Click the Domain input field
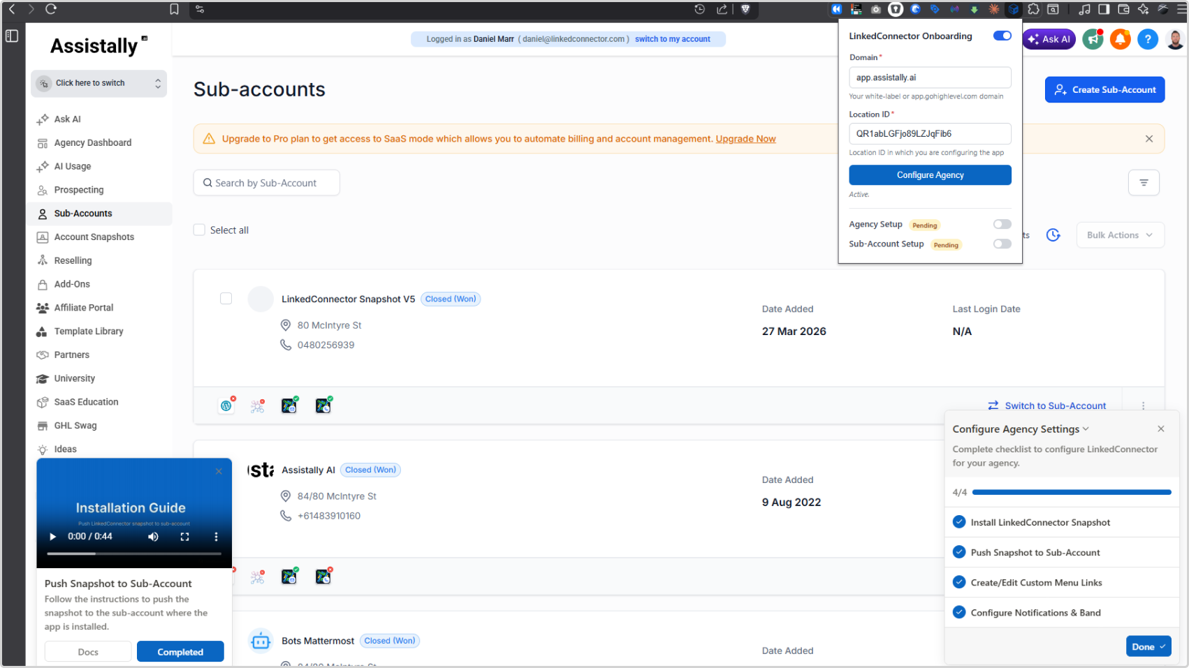 [930, 77]
